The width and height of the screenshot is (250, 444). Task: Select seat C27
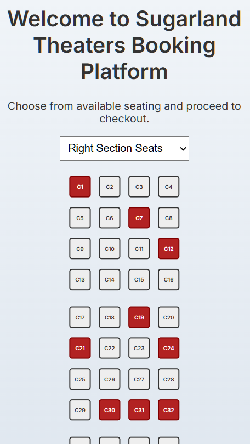[x=139, y=379]
